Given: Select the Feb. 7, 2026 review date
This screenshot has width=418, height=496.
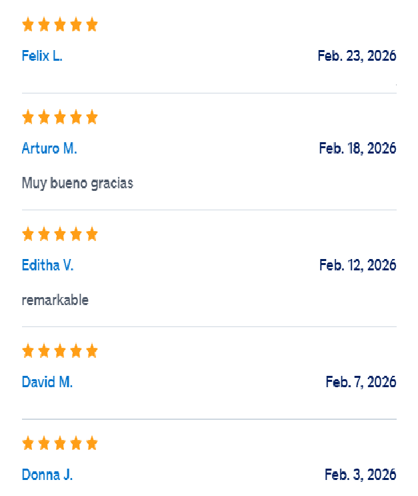Looking at the screenshot, I should click(x=361, y=382).
